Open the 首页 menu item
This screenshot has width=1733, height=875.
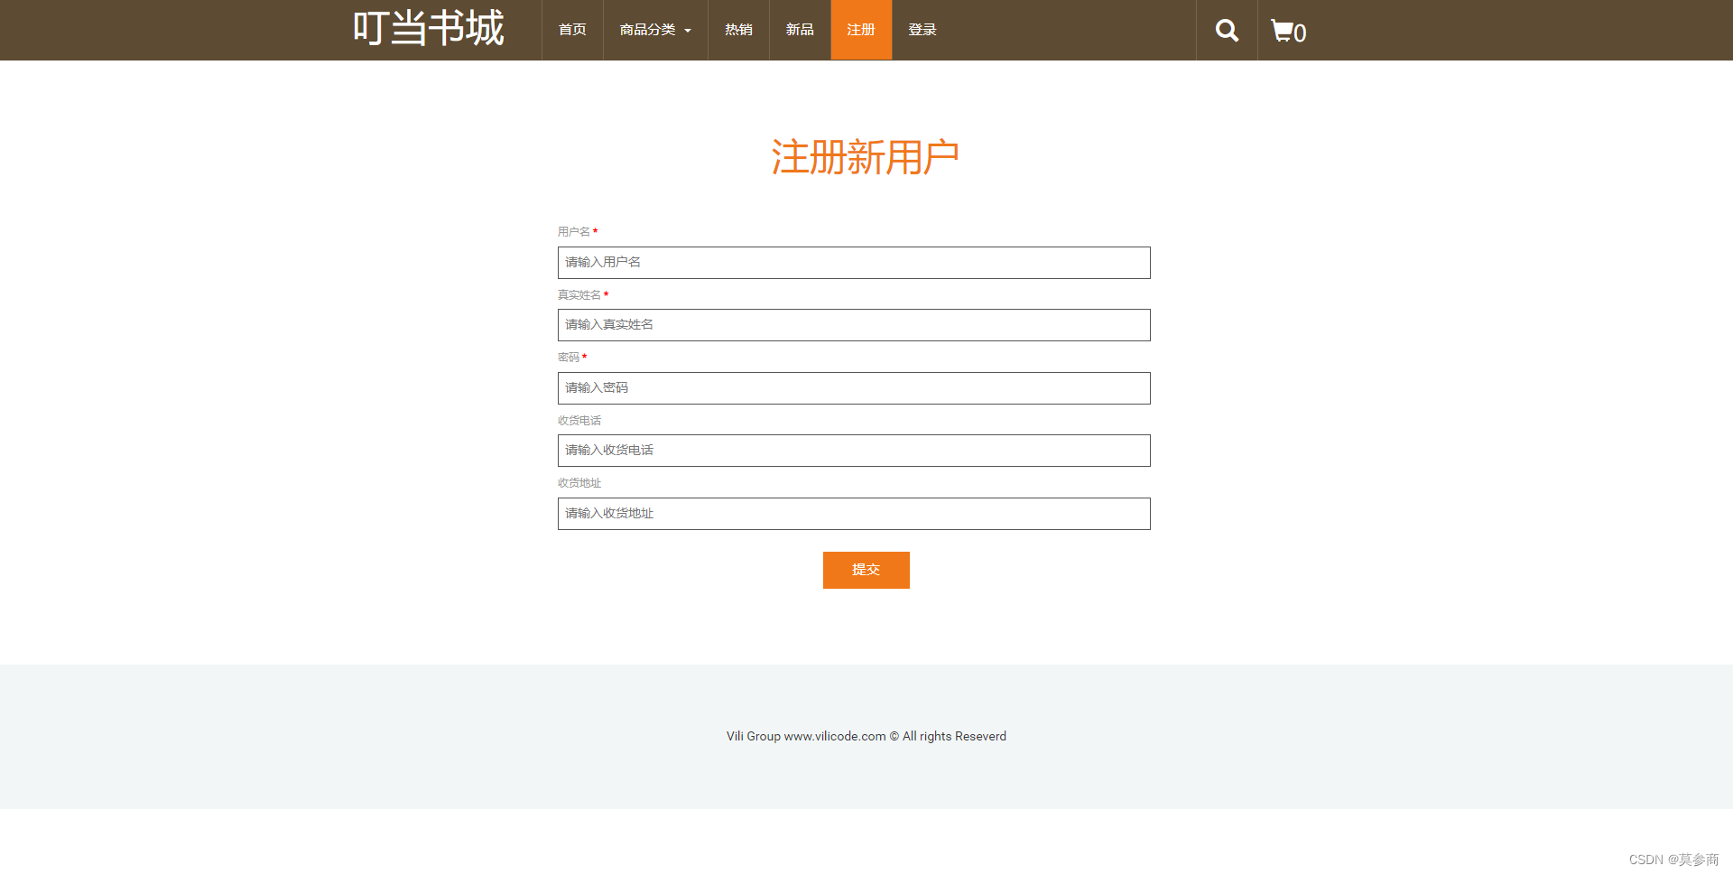(x=571, y=30)
